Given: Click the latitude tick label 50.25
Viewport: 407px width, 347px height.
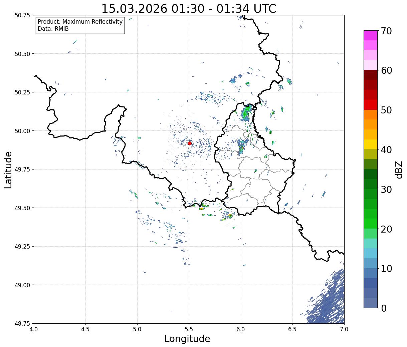Looking at the screenshot, I should click(22, 92).
